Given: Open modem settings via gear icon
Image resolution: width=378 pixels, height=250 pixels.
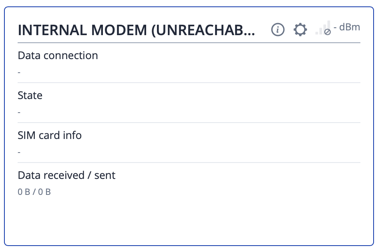Looking at the screenshot, I should tap(300, 30).
